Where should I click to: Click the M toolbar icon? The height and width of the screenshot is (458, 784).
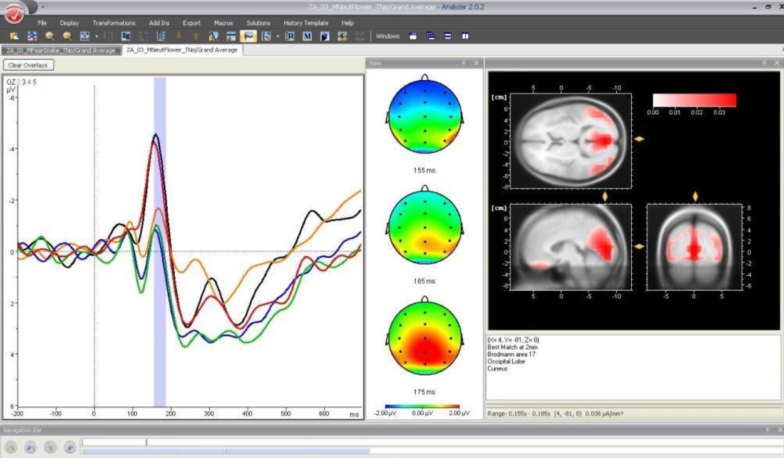click(307, 36)
